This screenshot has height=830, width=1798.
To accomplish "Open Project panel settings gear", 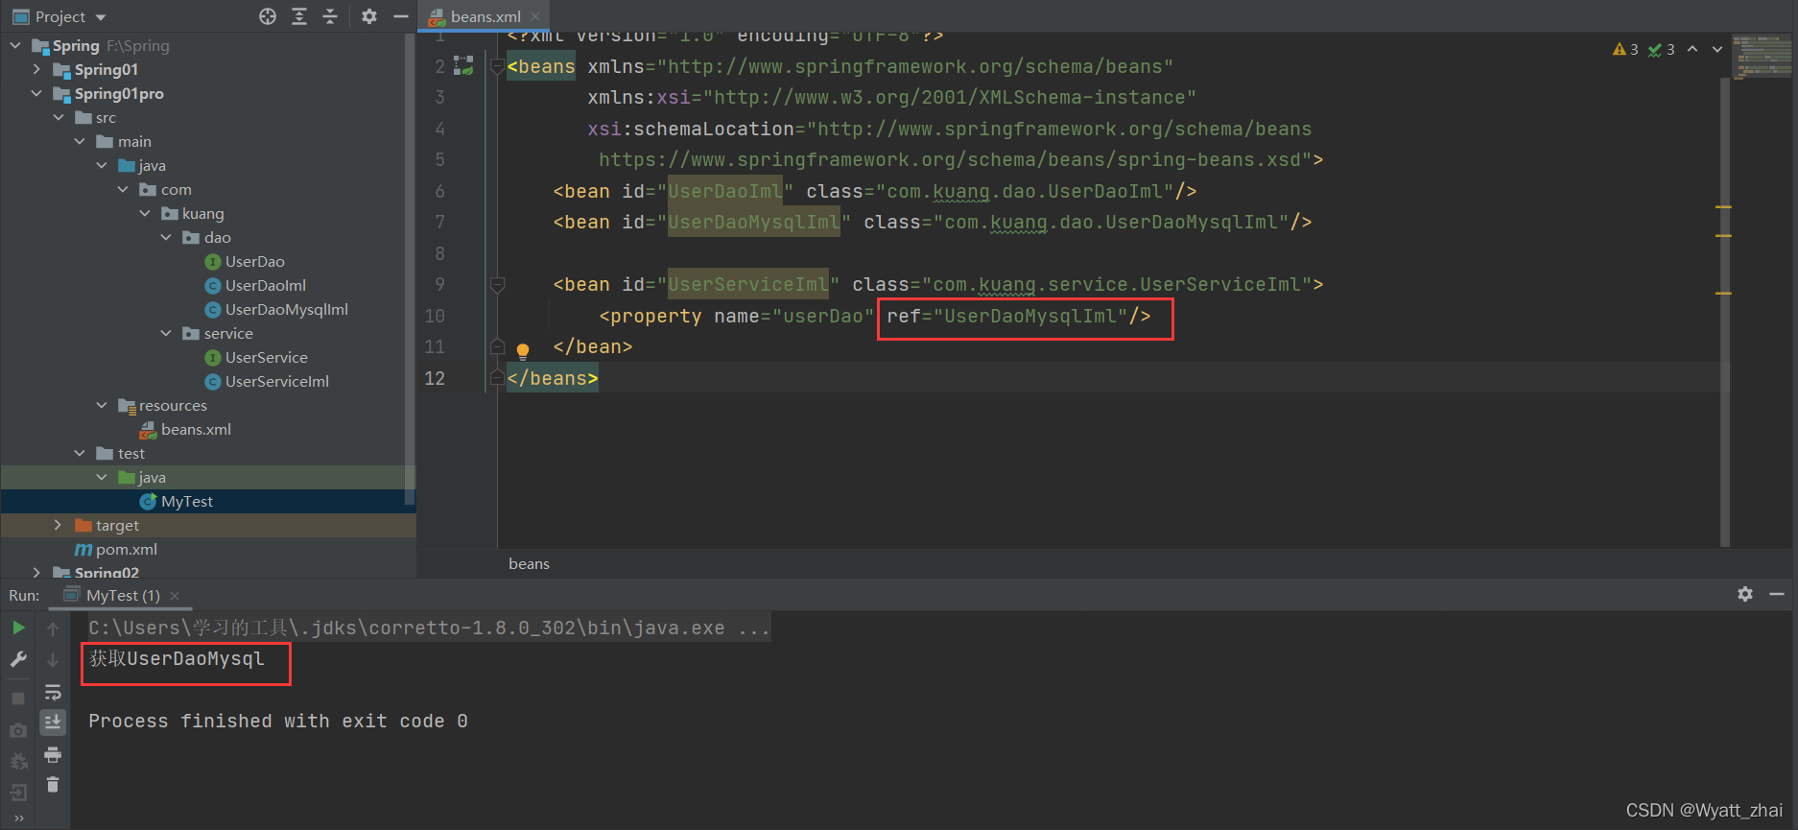I will (x=369, y=16).
